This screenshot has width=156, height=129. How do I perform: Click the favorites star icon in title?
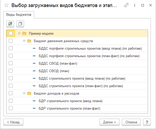tap(6, 5)
